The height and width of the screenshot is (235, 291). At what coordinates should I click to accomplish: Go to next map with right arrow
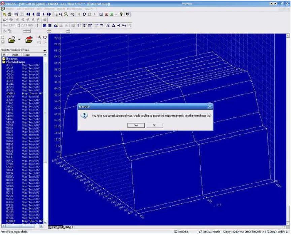click(43, 14)
